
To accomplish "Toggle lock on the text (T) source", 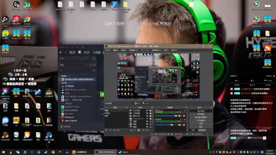I will click(x=150, y=121).
